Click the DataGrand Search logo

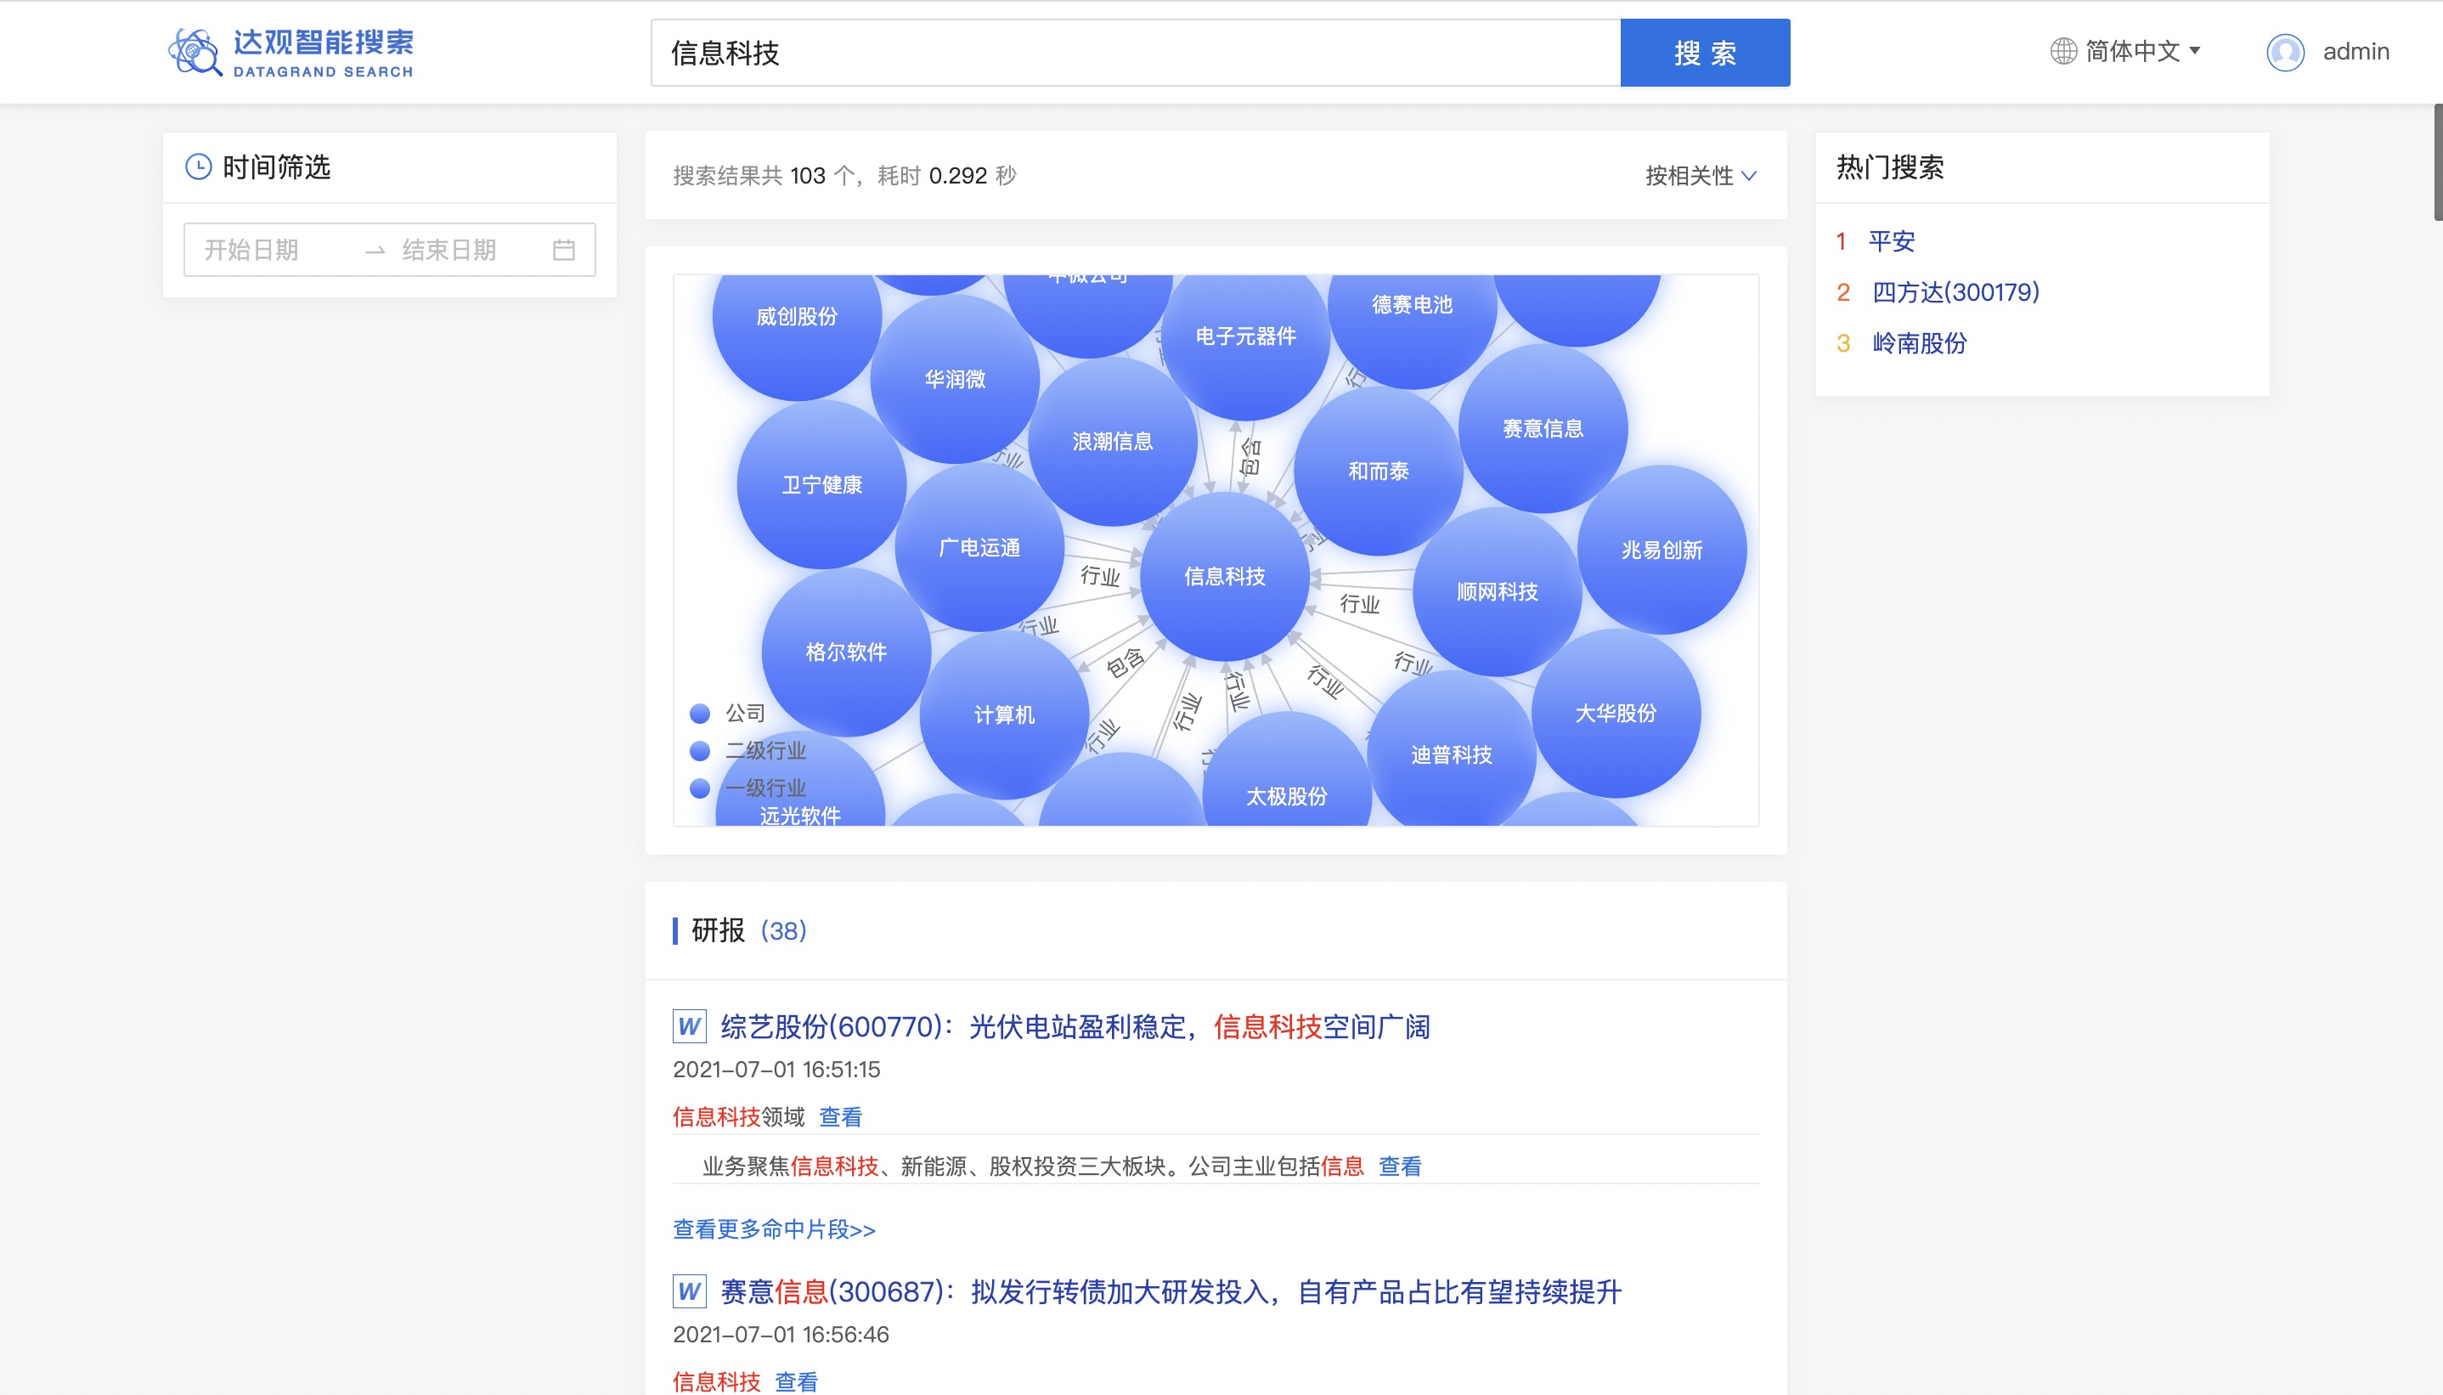[291, 53]
